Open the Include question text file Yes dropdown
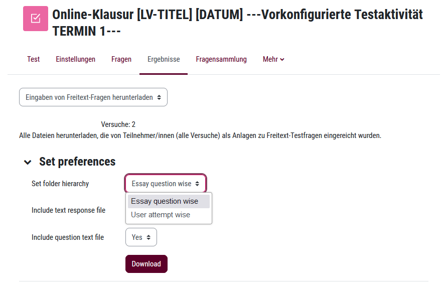 click(x=141, y=237)
